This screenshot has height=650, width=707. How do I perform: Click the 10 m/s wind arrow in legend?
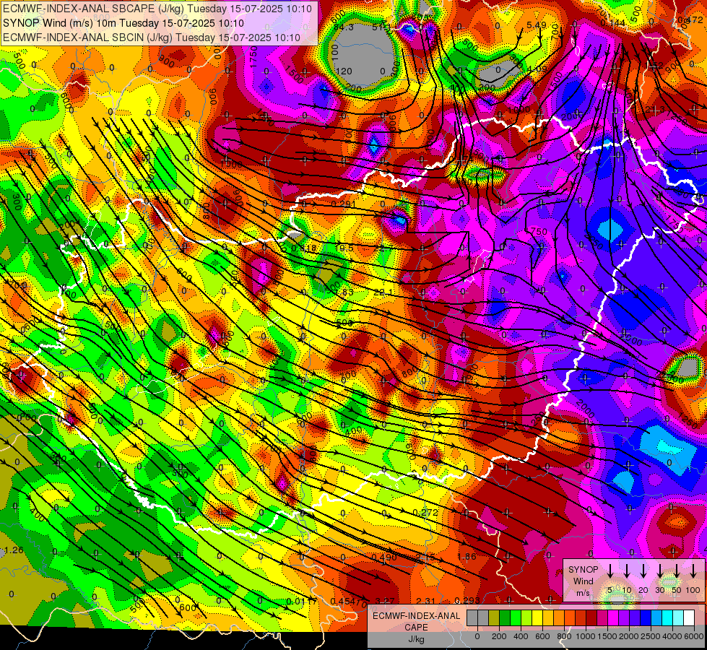click(x=626, y=571)
